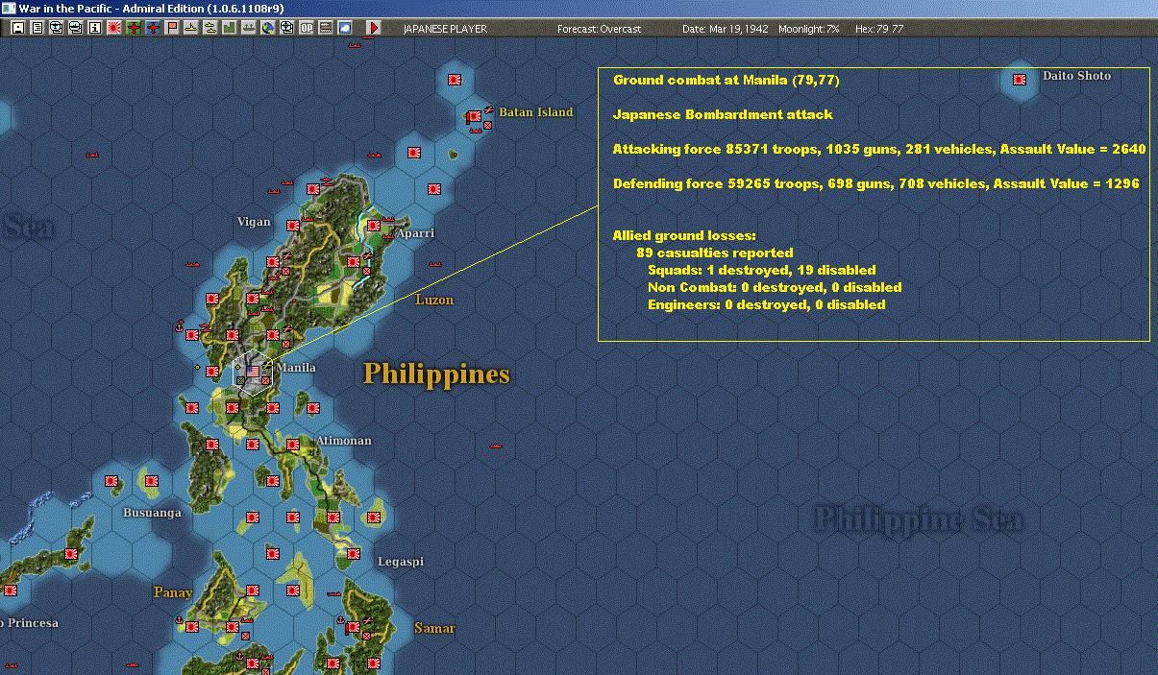
Task: Click the single yellow ship toolbar icon
Action: [x=191, y=28]
